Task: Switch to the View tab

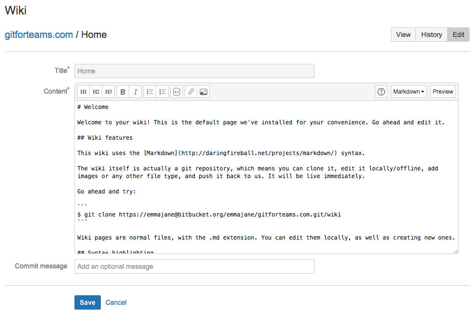Action: click(x=403, y=35)
